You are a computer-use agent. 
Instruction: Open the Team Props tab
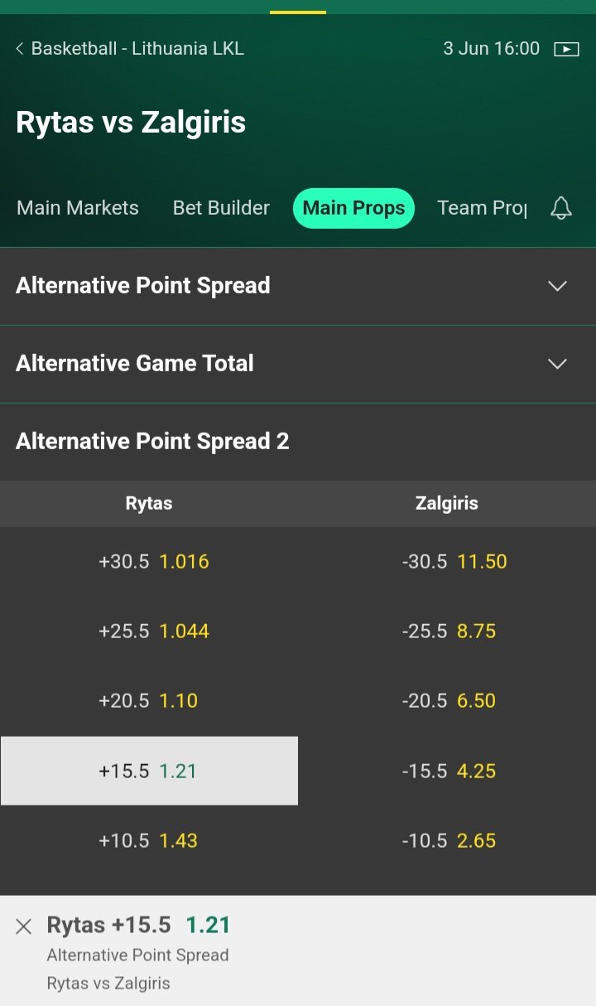click(x=482, y=208)
